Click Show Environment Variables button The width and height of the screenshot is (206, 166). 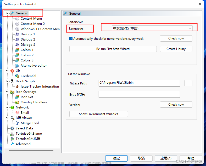pos(98,114)
